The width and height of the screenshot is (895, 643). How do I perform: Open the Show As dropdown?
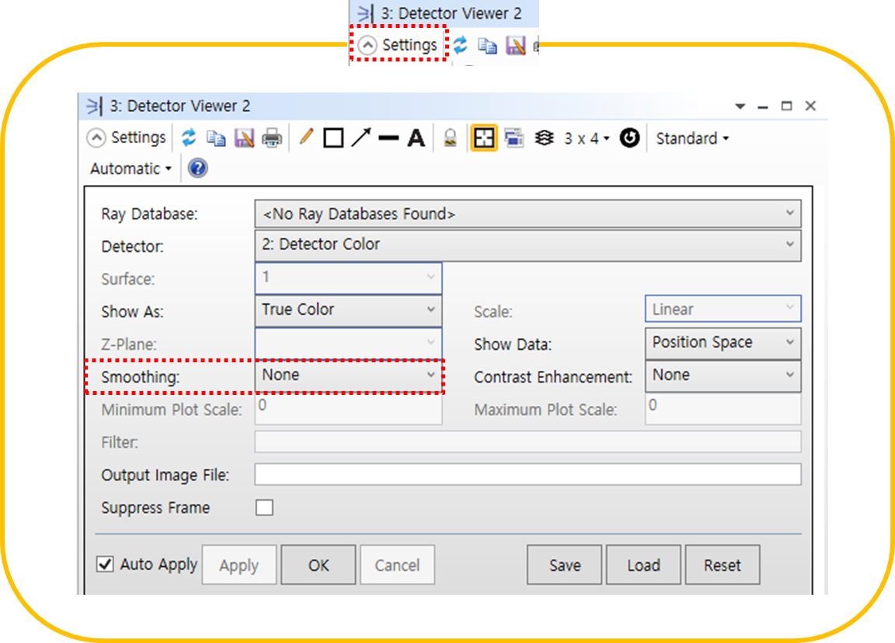pos(348,309)
